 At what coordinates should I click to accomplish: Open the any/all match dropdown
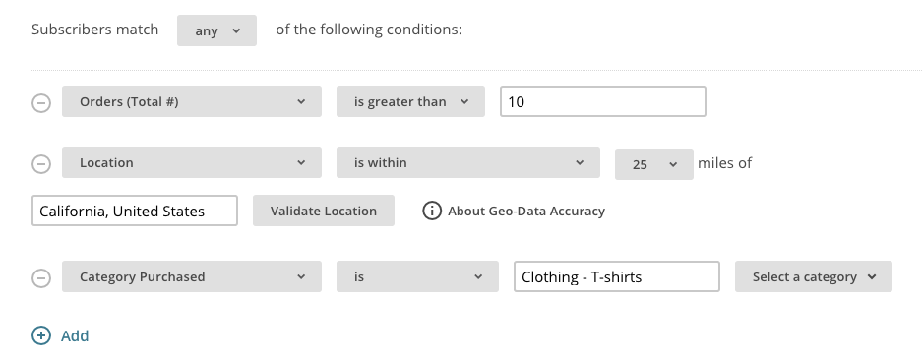(217, 30)
